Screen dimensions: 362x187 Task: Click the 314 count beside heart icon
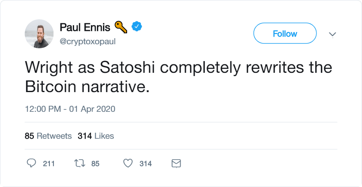145,164
